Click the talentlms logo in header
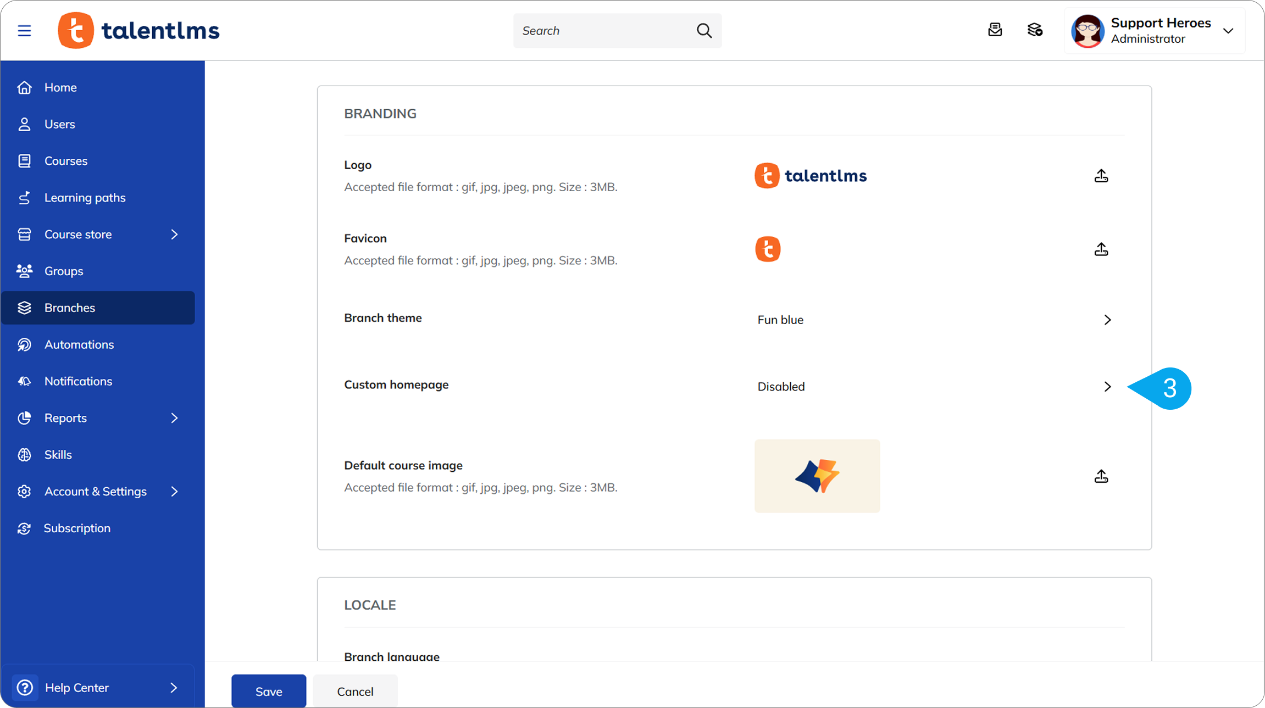The width and height of the screenshot is (1265, 708). (x=138, y=30)
